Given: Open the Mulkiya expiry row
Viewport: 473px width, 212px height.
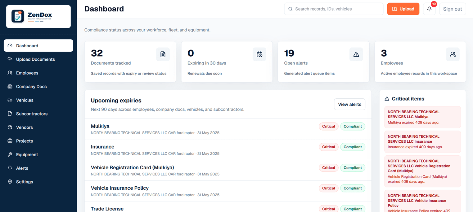Looking at the screenshot, I should tap(228, 129).
